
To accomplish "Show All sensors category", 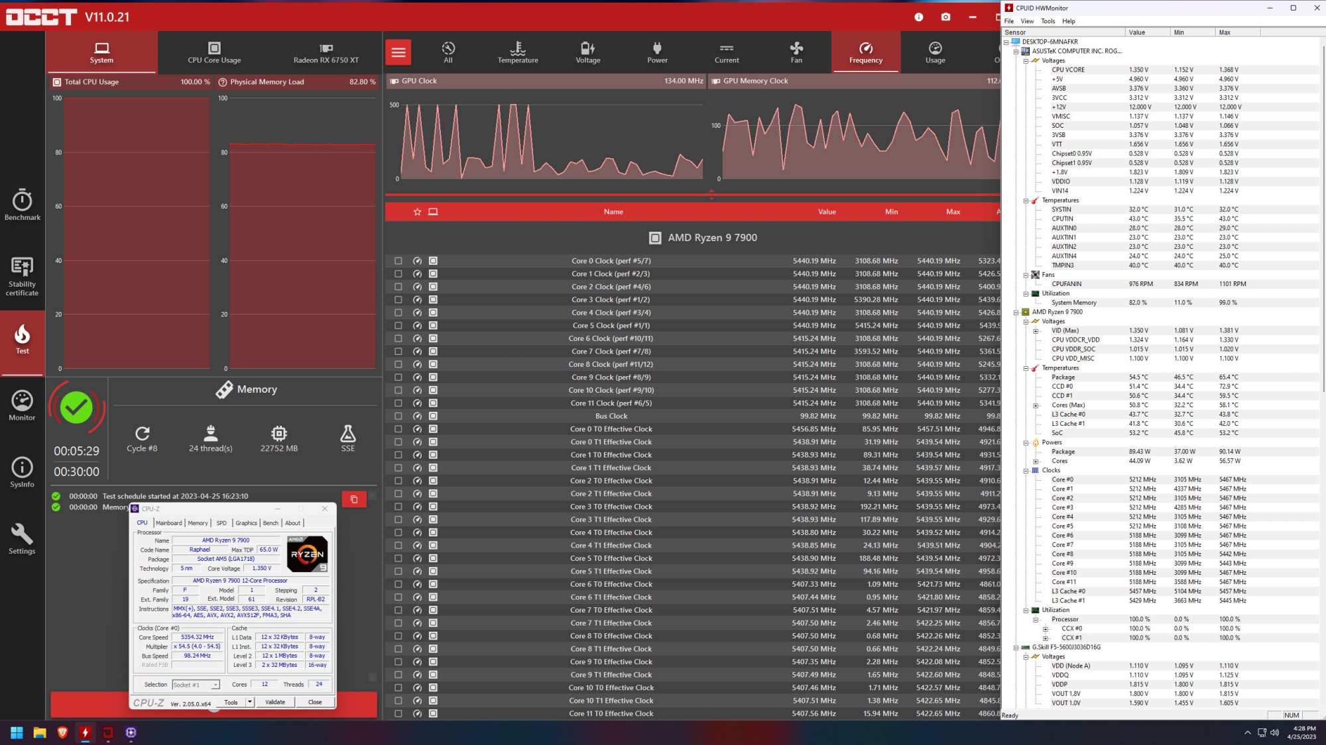I will [448, 52].
